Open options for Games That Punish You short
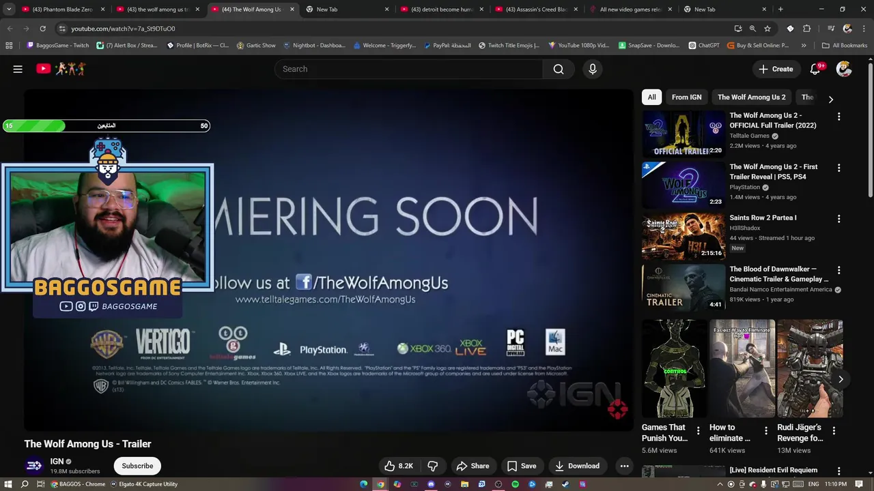The width and height of the screenshot is (874, 491). tap(698, 430)
